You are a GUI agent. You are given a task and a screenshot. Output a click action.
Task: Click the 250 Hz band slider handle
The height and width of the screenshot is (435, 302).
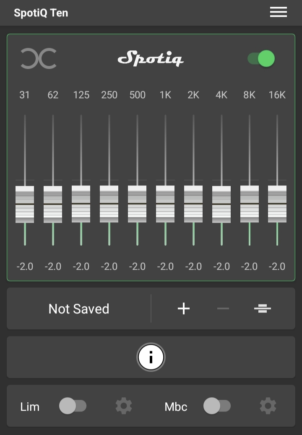(x=109, y=204)
